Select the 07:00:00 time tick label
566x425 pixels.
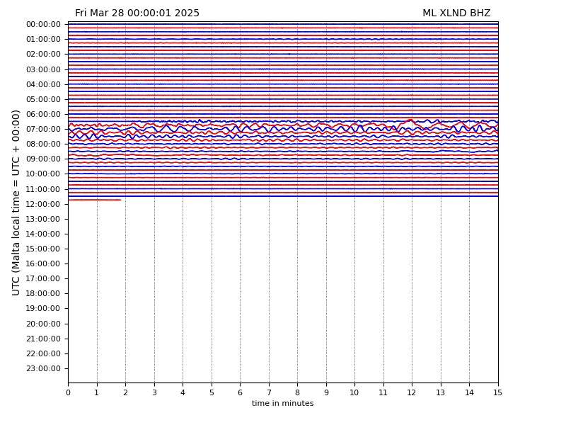point(43,130)
